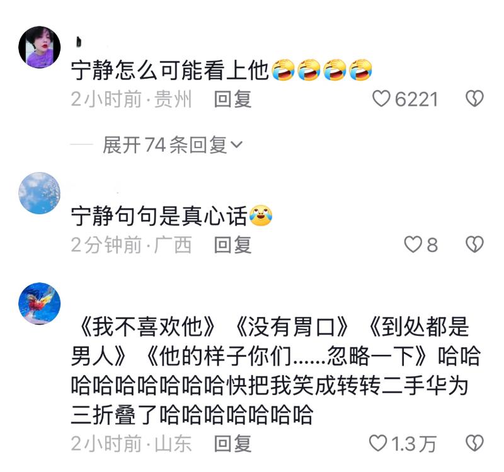
Task: Like the Shandong comment with 1.3万 likes
Action: click(x=377, y=443)
